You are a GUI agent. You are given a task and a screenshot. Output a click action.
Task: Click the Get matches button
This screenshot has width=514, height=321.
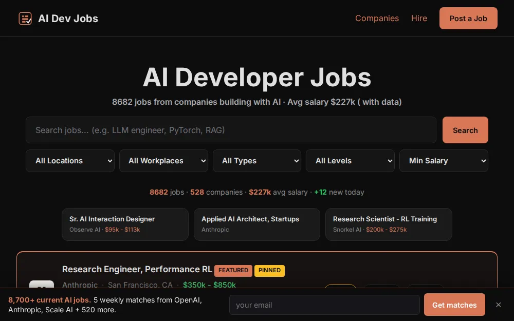pos(454,305)
